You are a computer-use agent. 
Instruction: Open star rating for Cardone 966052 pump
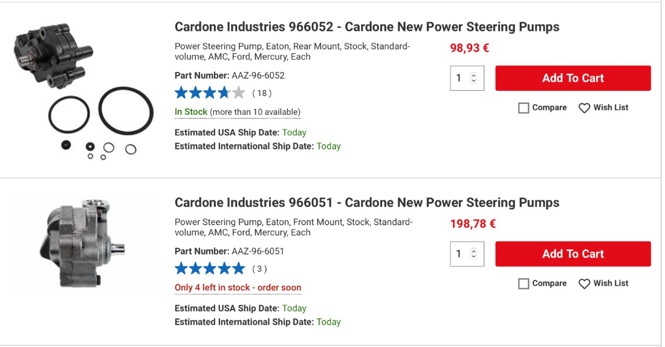[x=209, y=93]
